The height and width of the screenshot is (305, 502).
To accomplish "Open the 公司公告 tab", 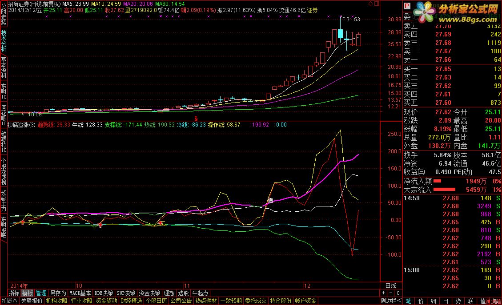I will [181, 301].
